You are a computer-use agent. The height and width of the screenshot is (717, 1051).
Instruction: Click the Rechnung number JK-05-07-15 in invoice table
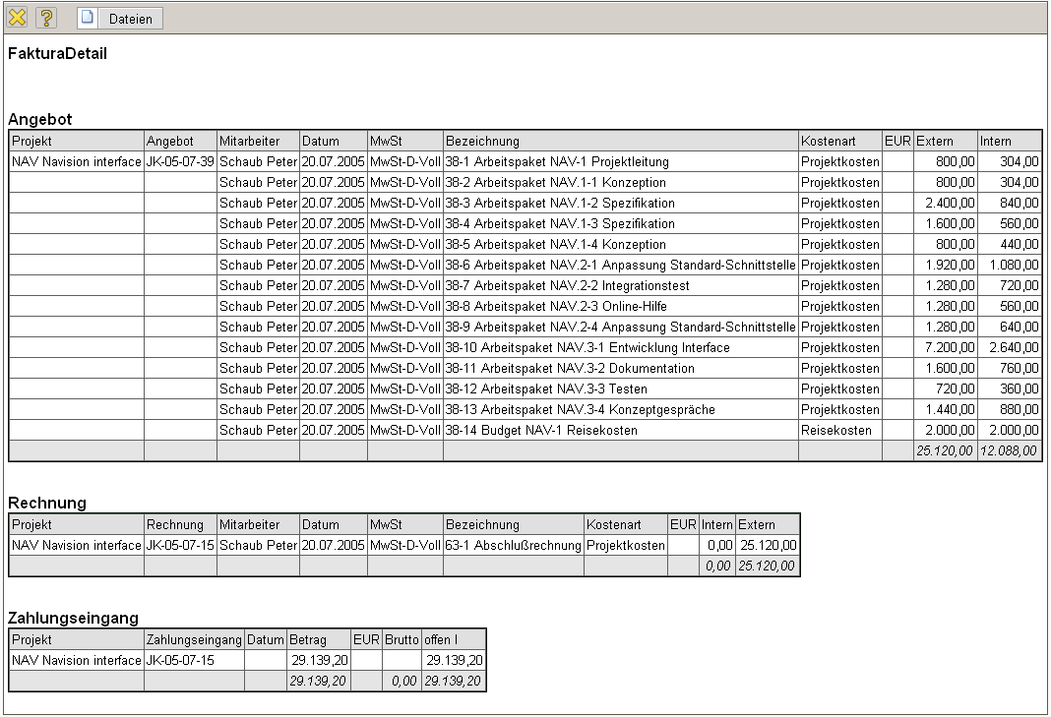pyautogui.click(x=180, y=545)
